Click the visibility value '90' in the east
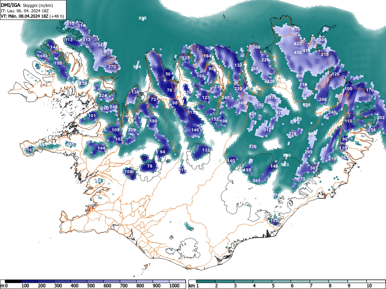This screenshot has height=289, width=386. tap(345, 139)
